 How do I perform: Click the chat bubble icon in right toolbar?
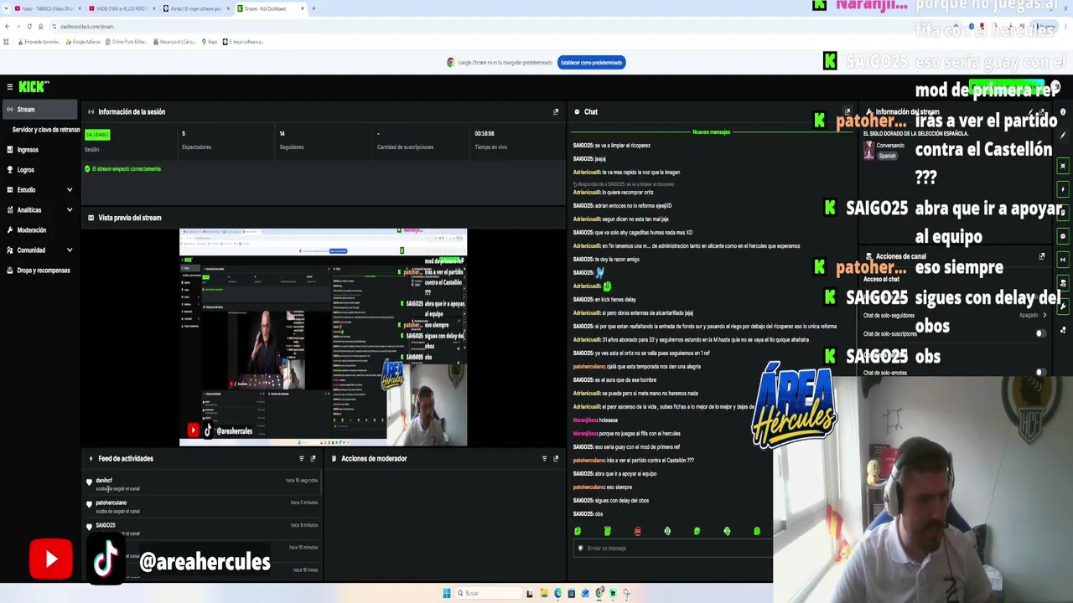(1063, 236)
